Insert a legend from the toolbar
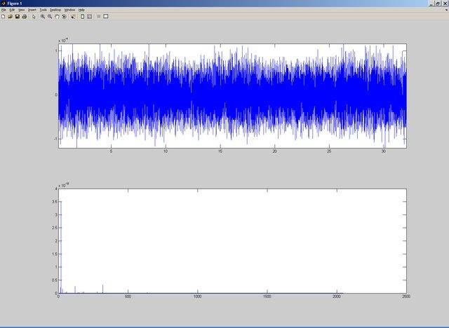Screen dimensions: 449x328 [x=89, y=16]
